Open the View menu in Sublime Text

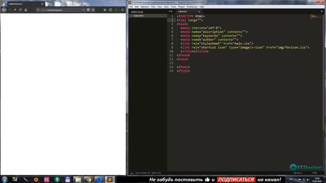click(x=159, y=7)
